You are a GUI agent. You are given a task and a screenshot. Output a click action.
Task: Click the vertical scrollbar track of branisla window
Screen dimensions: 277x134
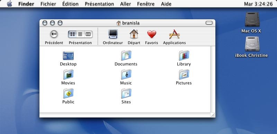(213, 79)
